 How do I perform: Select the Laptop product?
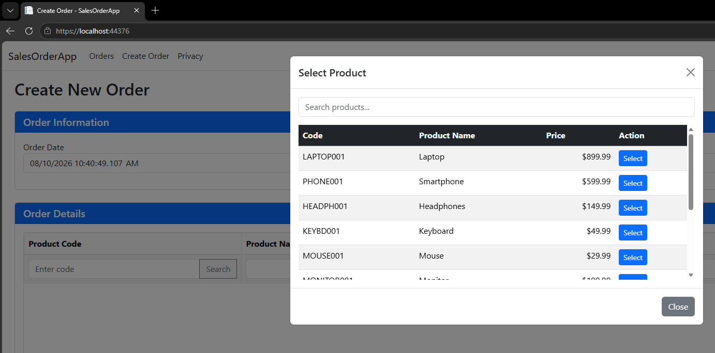633,158
